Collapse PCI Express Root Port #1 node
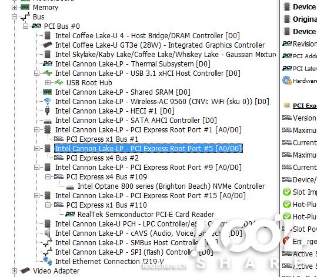 pos(36,129)
